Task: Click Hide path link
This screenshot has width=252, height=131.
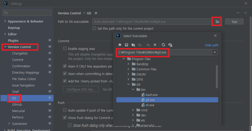Action: [x=212, y=45]
